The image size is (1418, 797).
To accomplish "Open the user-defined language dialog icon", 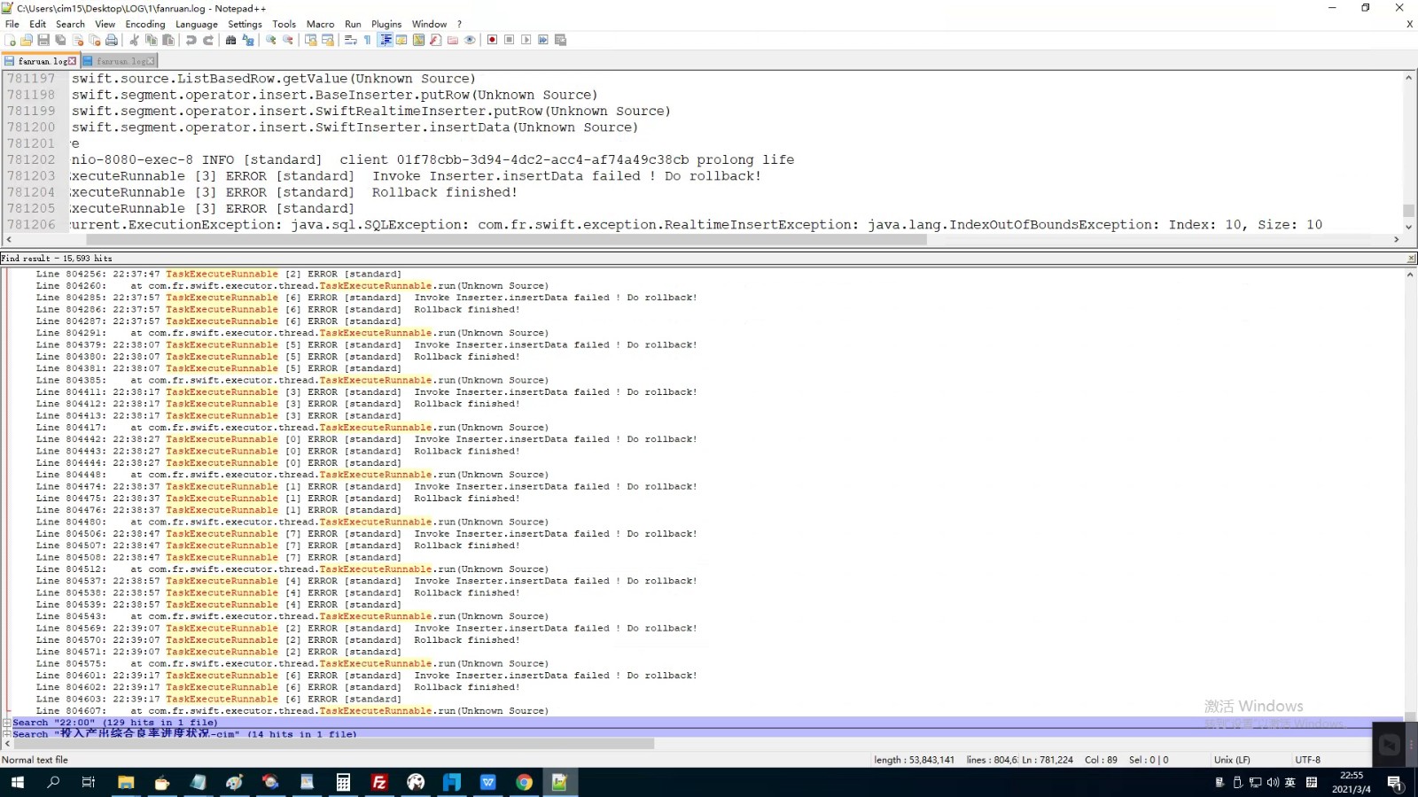I will pyautogui.click(x=401, y=40).
